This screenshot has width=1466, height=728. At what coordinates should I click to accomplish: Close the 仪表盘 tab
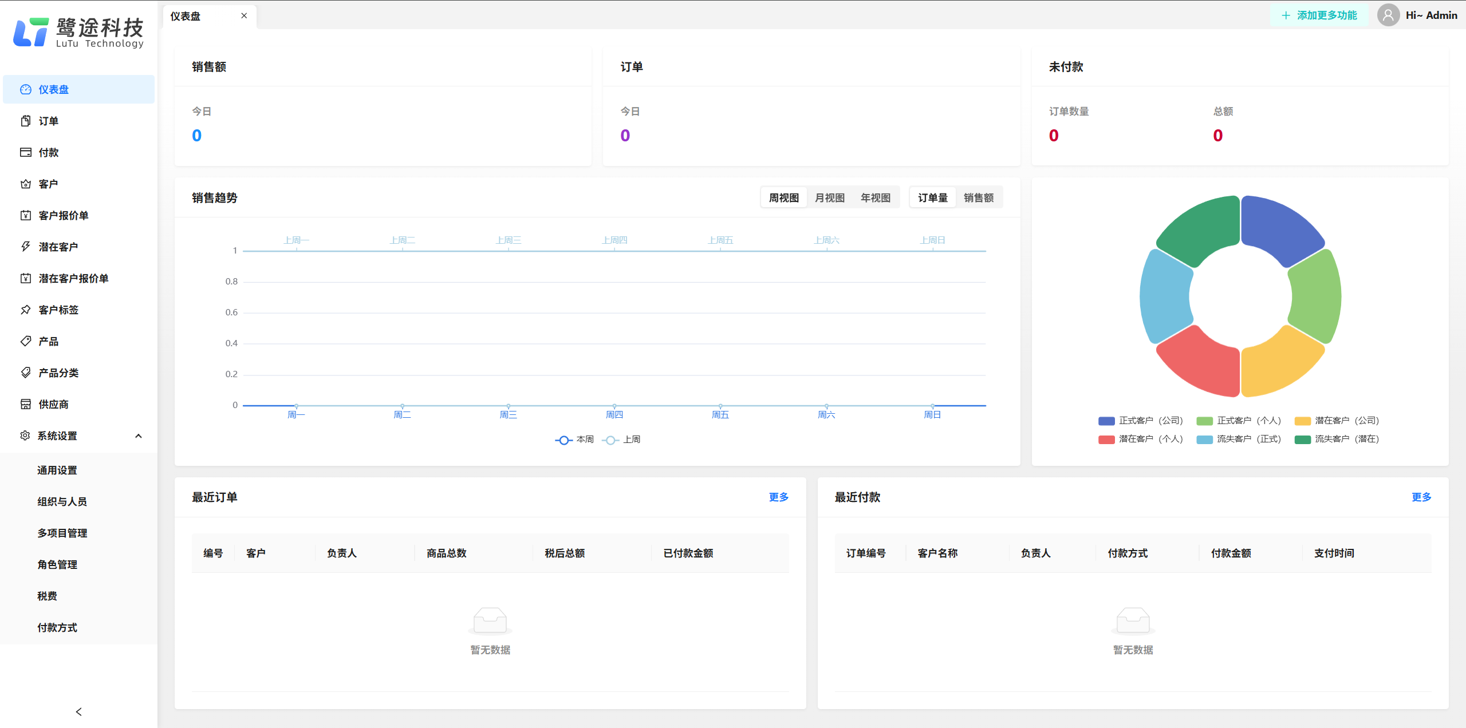(x=244, y=16)
